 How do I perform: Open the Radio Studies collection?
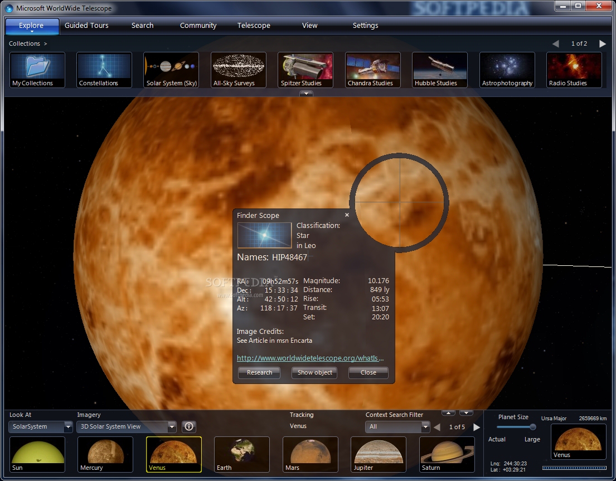(x=574, y=70)
